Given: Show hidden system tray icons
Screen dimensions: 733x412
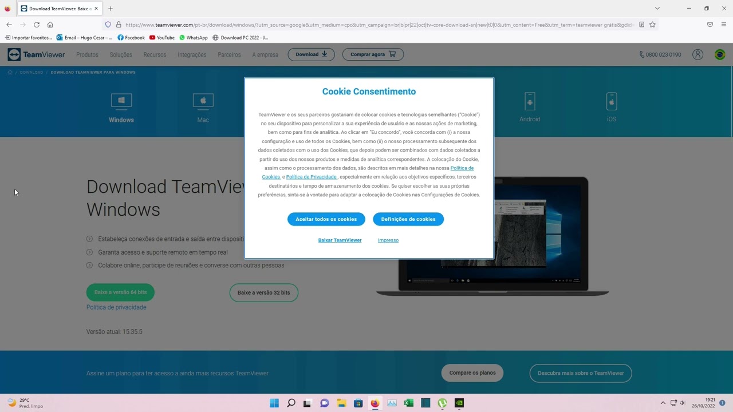Looking at the screenshot, I should pos(663,403).
